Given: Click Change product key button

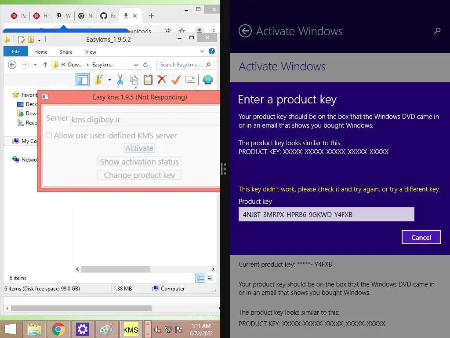Looking at the screenshot, I should pos(139,175).
